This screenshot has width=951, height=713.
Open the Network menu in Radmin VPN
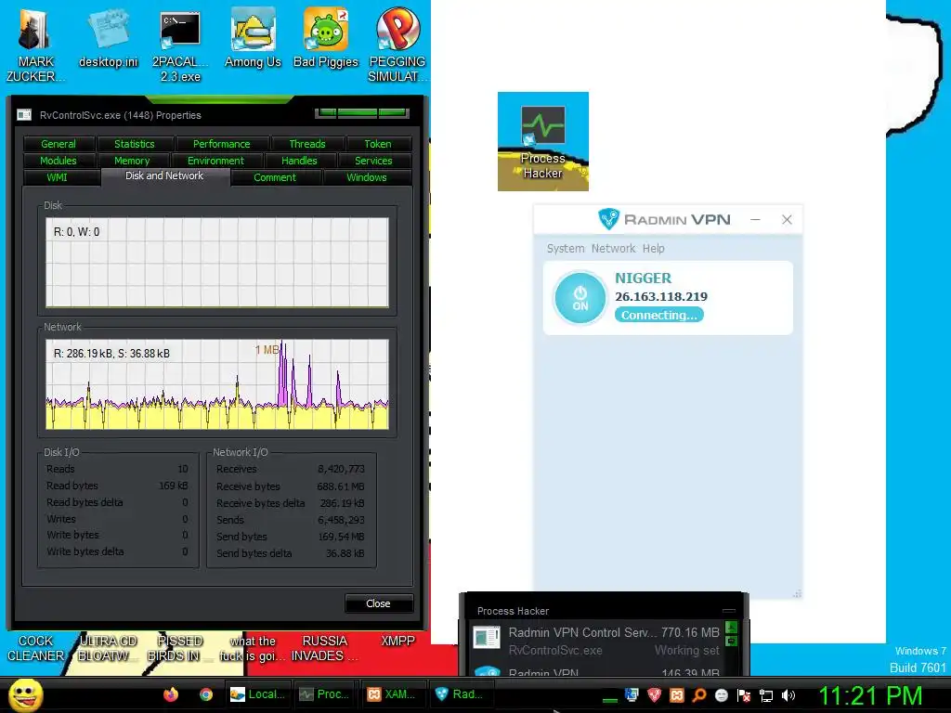point(613,249)
